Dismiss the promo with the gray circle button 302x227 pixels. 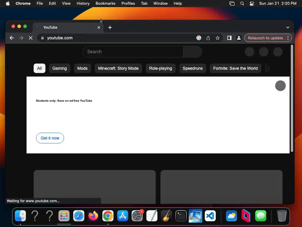click(280, 86)
